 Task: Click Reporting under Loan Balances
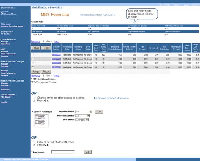(5, 44)
